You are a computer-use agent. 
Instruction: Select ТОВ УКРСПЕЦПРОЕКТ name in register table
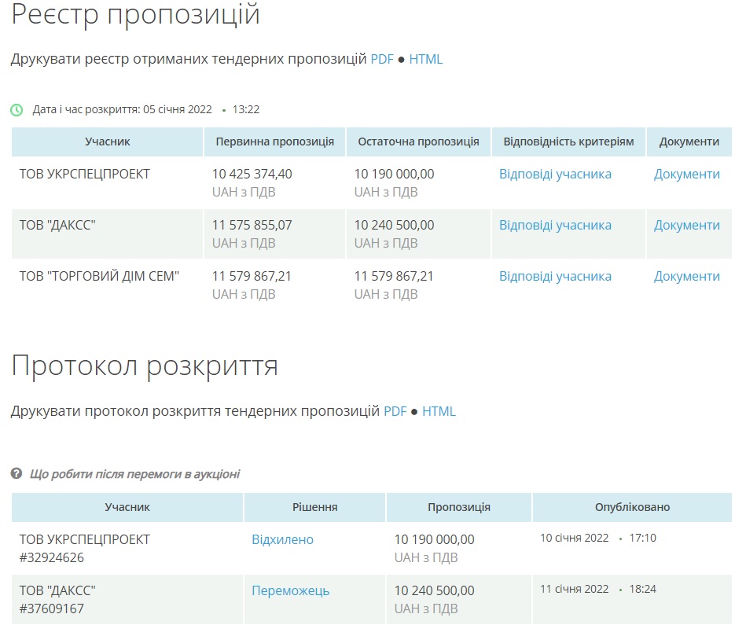pos(84,174)
